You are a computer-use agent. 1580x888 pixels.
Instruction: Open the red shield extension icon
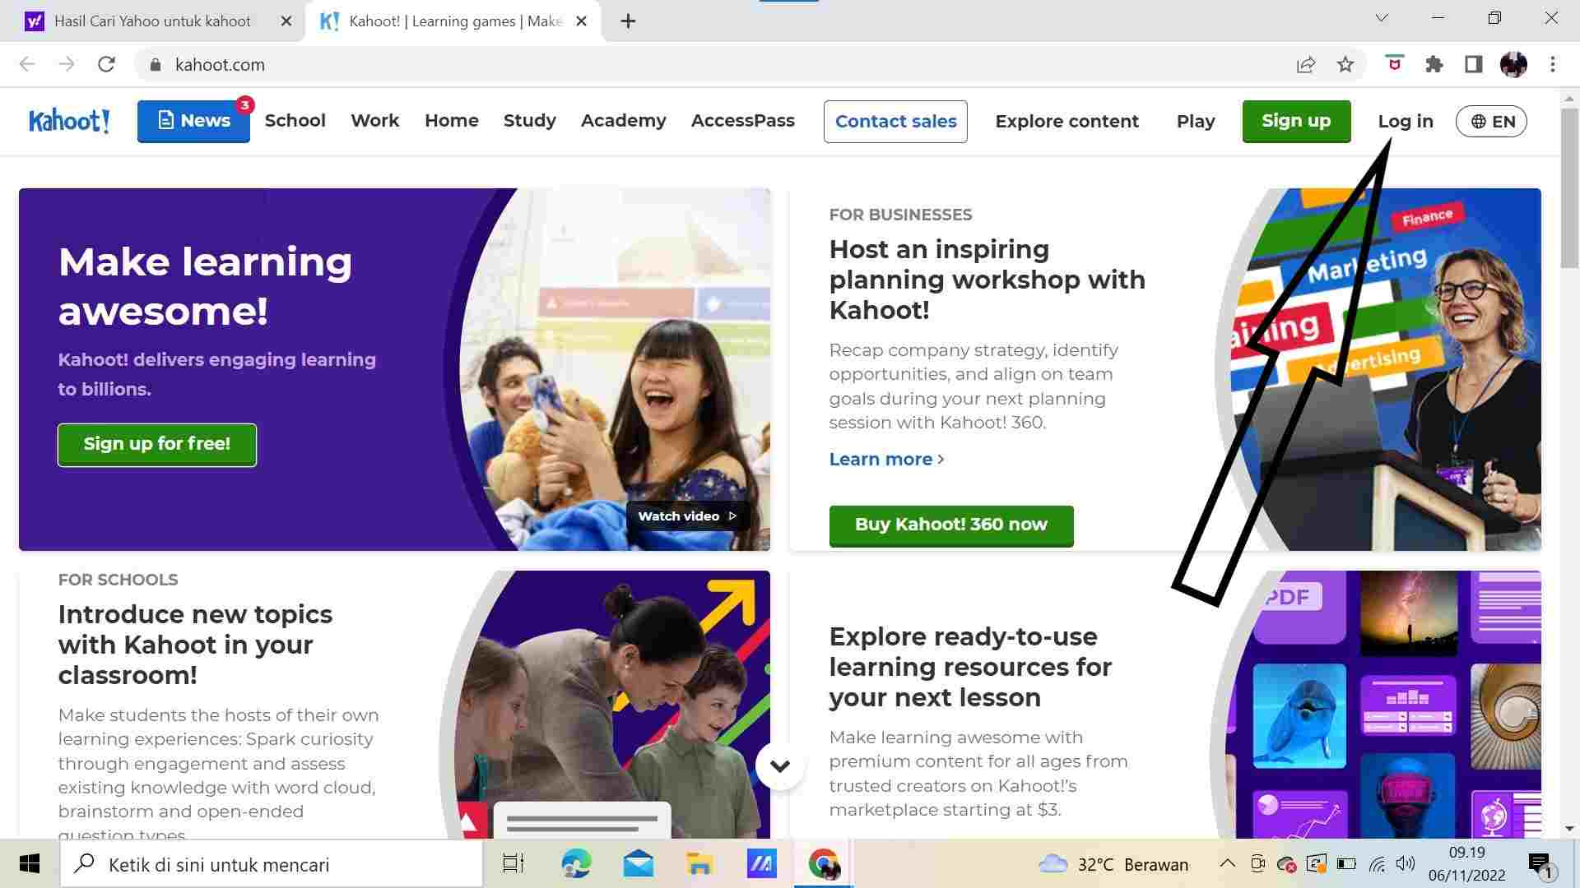1394,63
